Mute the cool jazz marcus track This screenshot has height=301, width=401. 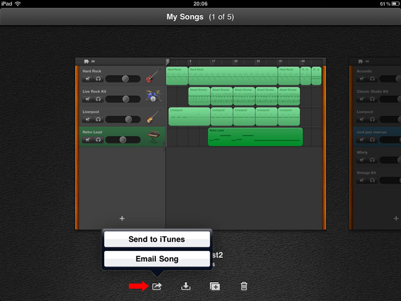pyautogui.click(x=361, y=140)
